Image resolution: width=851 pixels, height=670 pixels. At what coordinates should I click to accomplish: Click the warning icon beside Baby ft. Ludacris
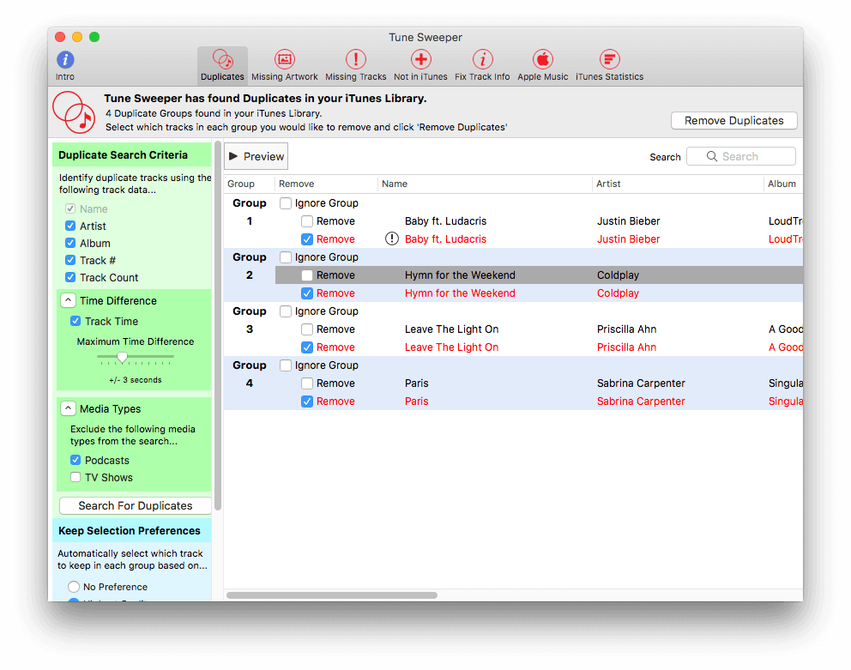[x=392, y=238]
